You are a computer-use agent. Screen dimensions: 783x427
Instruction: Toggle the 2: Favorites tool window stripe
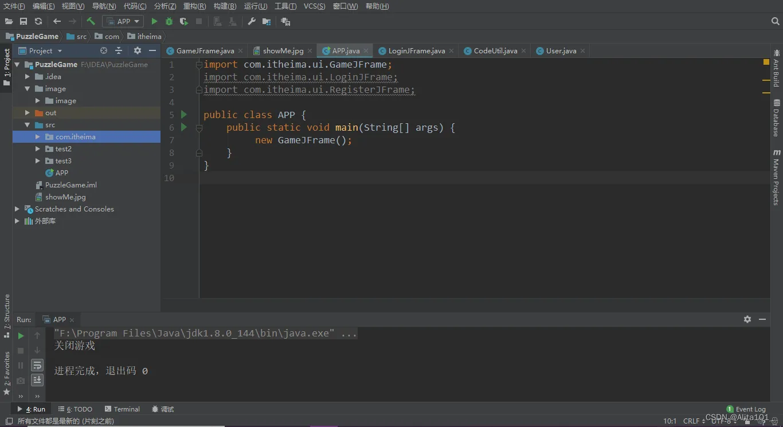[x=6, y=374]
